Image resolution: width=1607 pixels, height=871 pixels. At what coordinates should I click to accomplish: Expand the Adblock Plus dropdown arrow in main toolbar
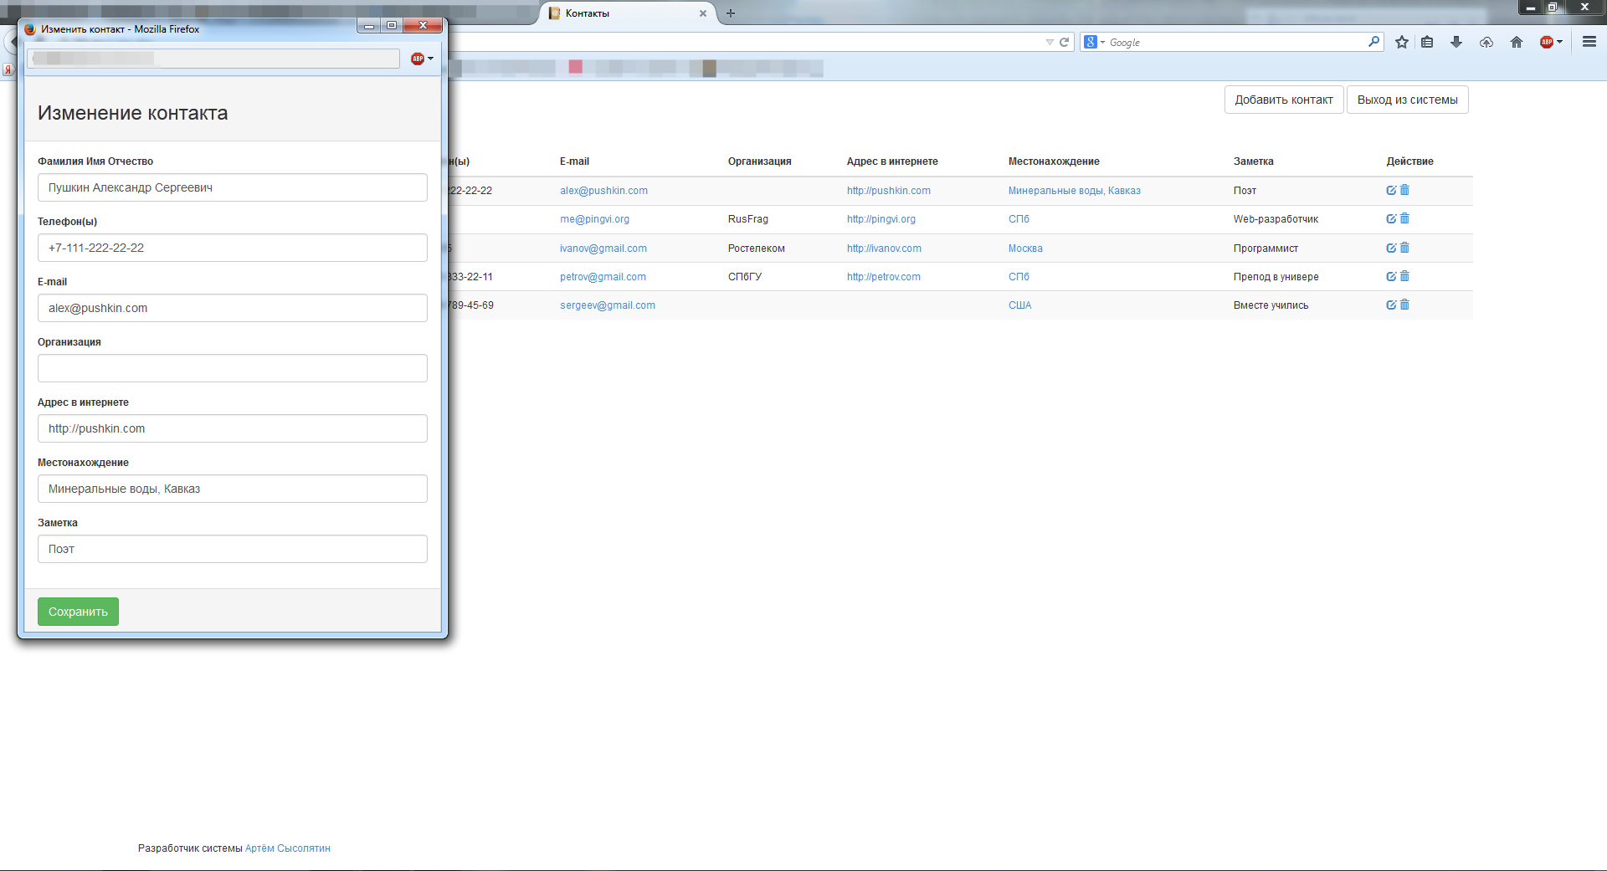coord(1560,42)
